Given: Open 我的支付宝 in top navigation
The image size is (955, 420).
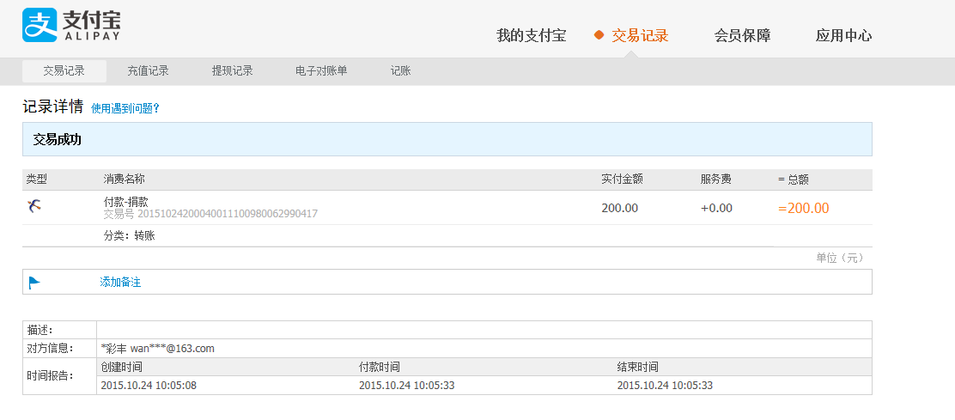Looking at the screenshot, I should pos(531,35).
